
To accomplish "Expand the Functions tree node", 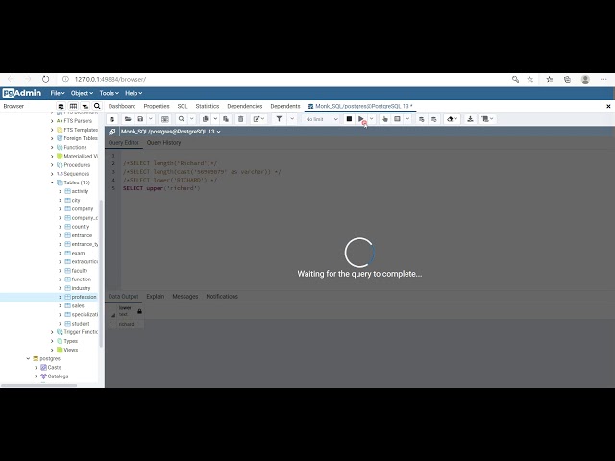I will click(52, 147).
